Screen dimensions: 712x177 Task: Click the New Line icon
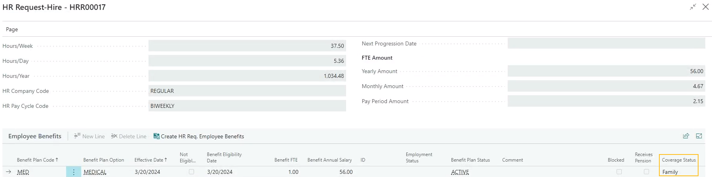pyautogui.click(x=78, y=136)
